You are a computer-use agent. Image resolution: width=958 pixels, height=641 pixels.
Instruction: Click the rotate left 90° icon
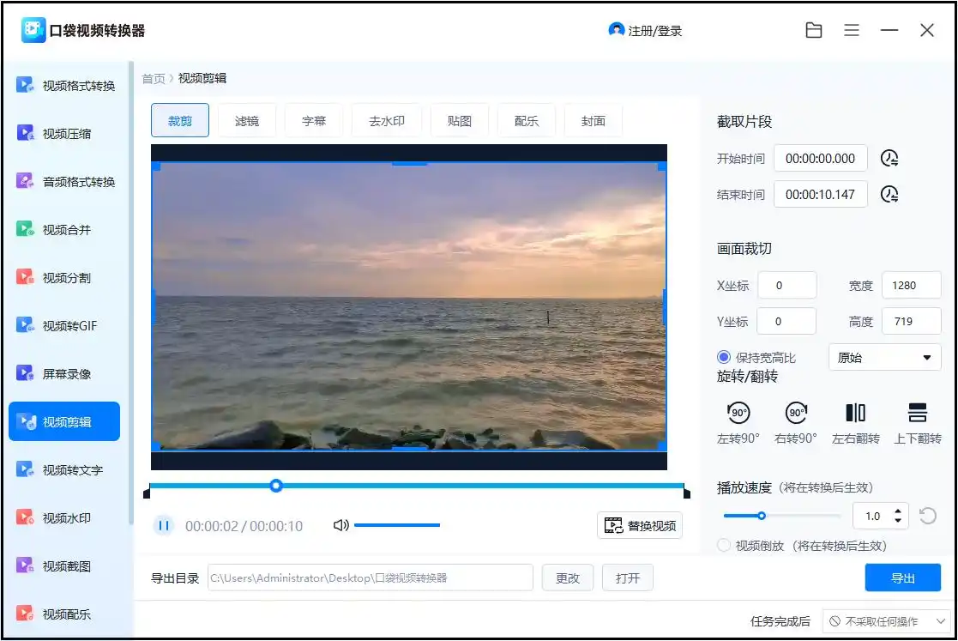(738, 414)
